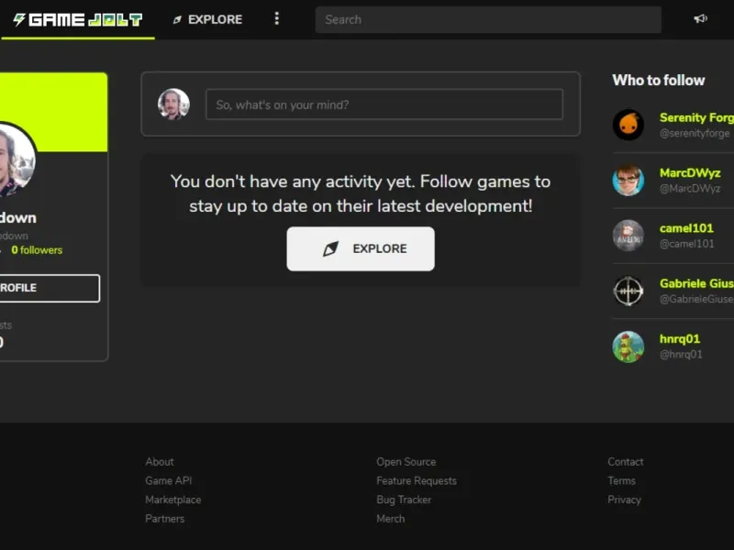The width and height of the screenshot is (734, 550).
Task: Open the 0 followers link
Action: tap(37, 250)
